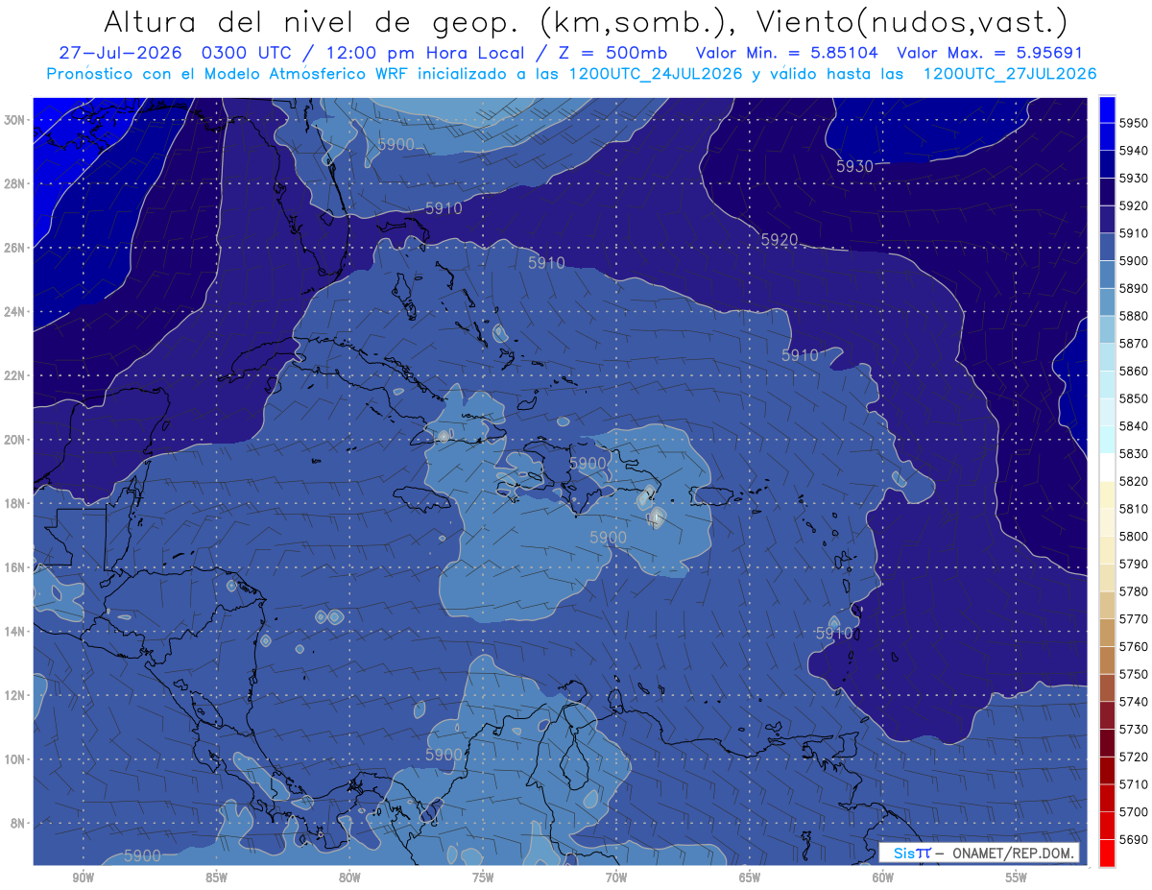Click the 70W longitude axis label
This screenshot has width=1152, height=890.
pyautogui.click(x=616, y=878)
